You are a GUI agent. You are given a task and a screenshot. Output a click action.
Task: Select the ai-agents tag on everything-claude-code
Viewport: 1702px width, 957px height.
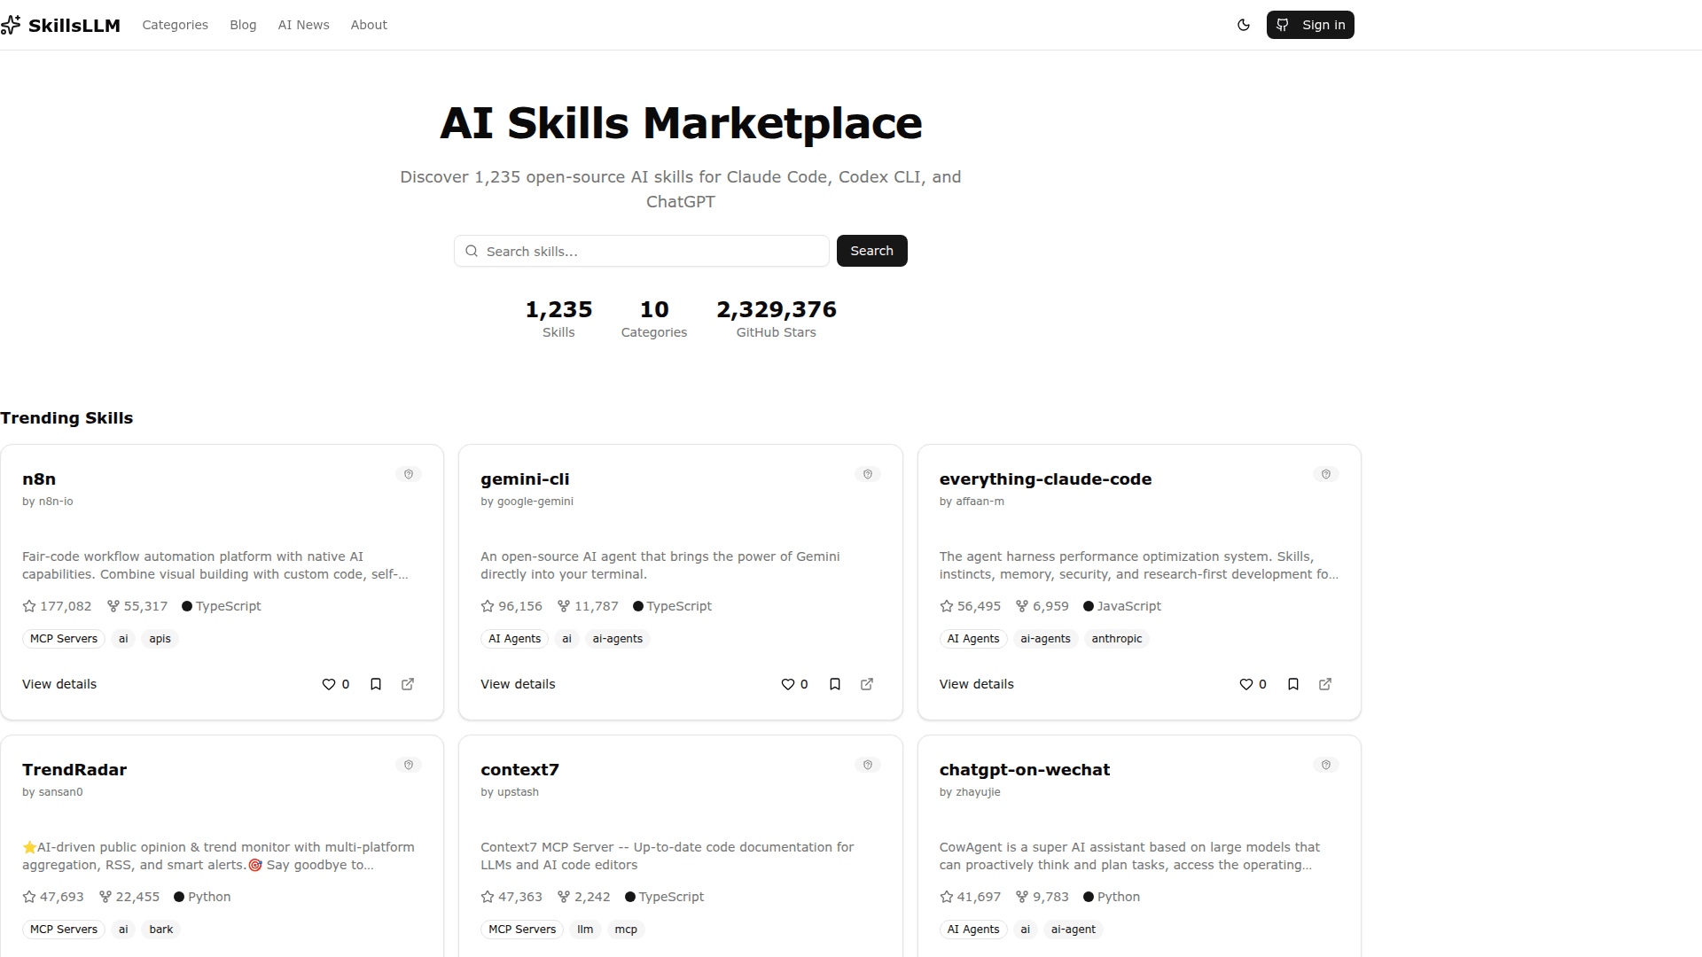coord(1045,639)
